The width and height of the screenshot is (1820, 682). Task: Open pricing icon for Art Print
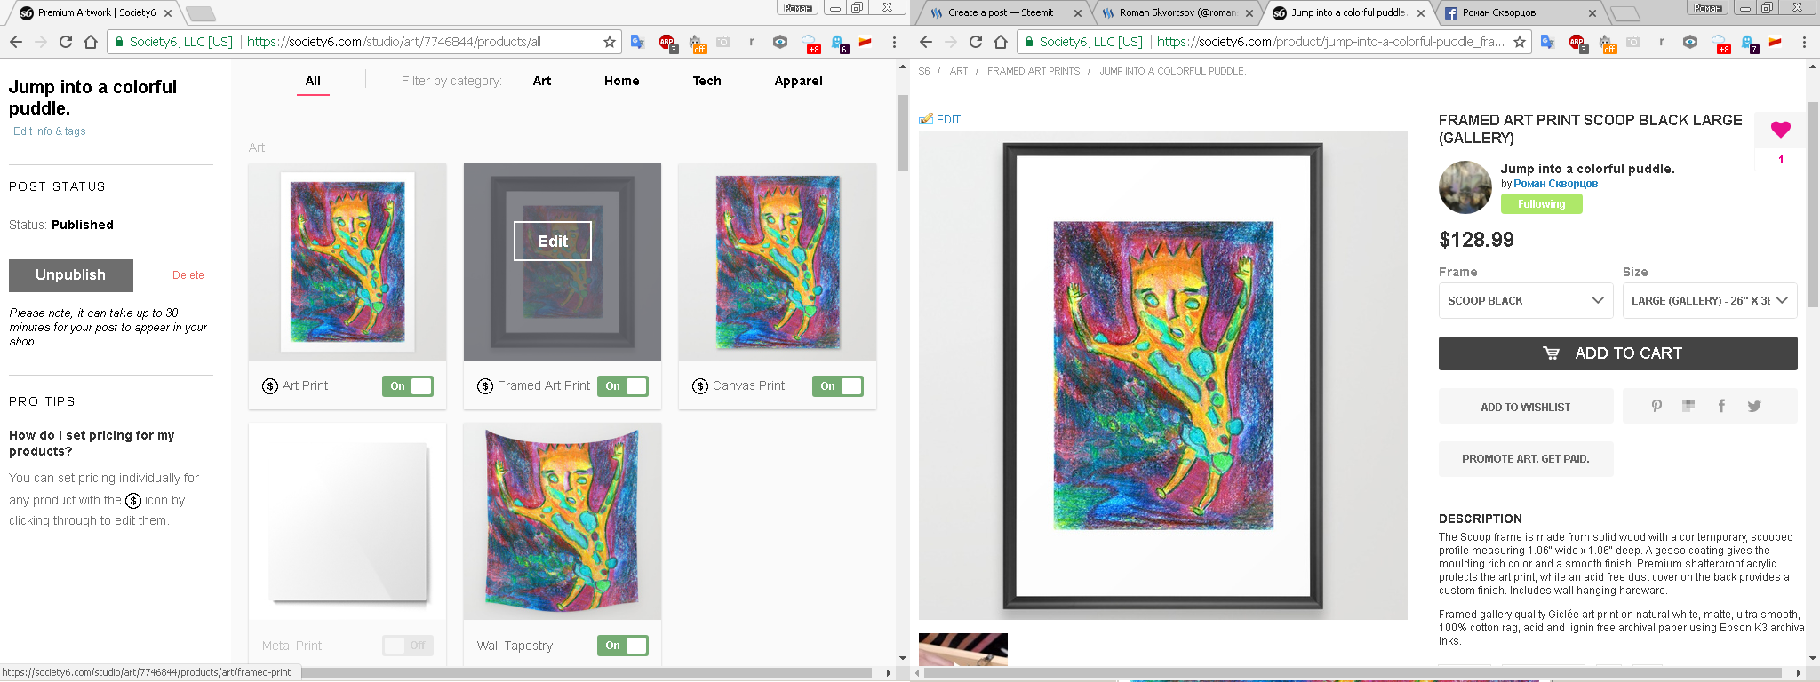[x=270, y=386]
